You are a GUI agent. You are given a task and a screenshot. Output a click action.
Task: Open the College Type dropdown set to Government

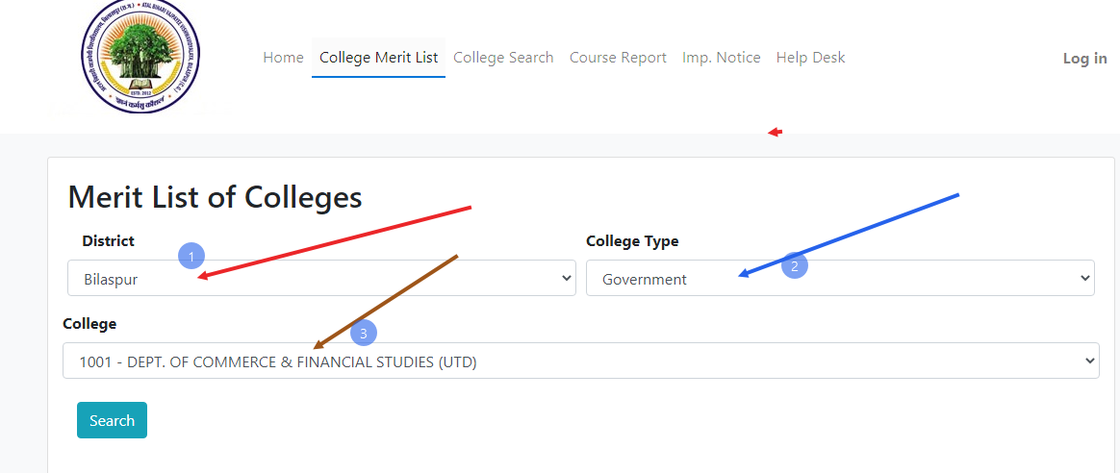(x=839, y=279)
